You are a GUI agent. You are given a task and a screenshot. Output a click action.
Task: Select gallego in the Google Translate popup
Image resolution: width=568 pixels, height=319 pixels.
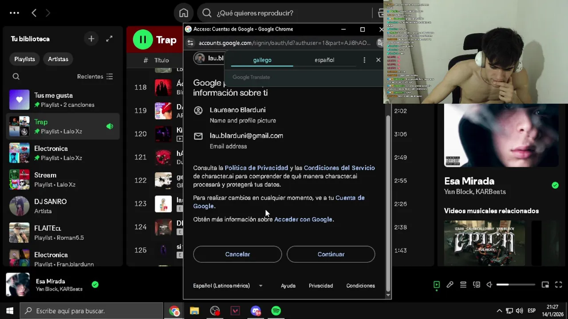tap(262, 60)
